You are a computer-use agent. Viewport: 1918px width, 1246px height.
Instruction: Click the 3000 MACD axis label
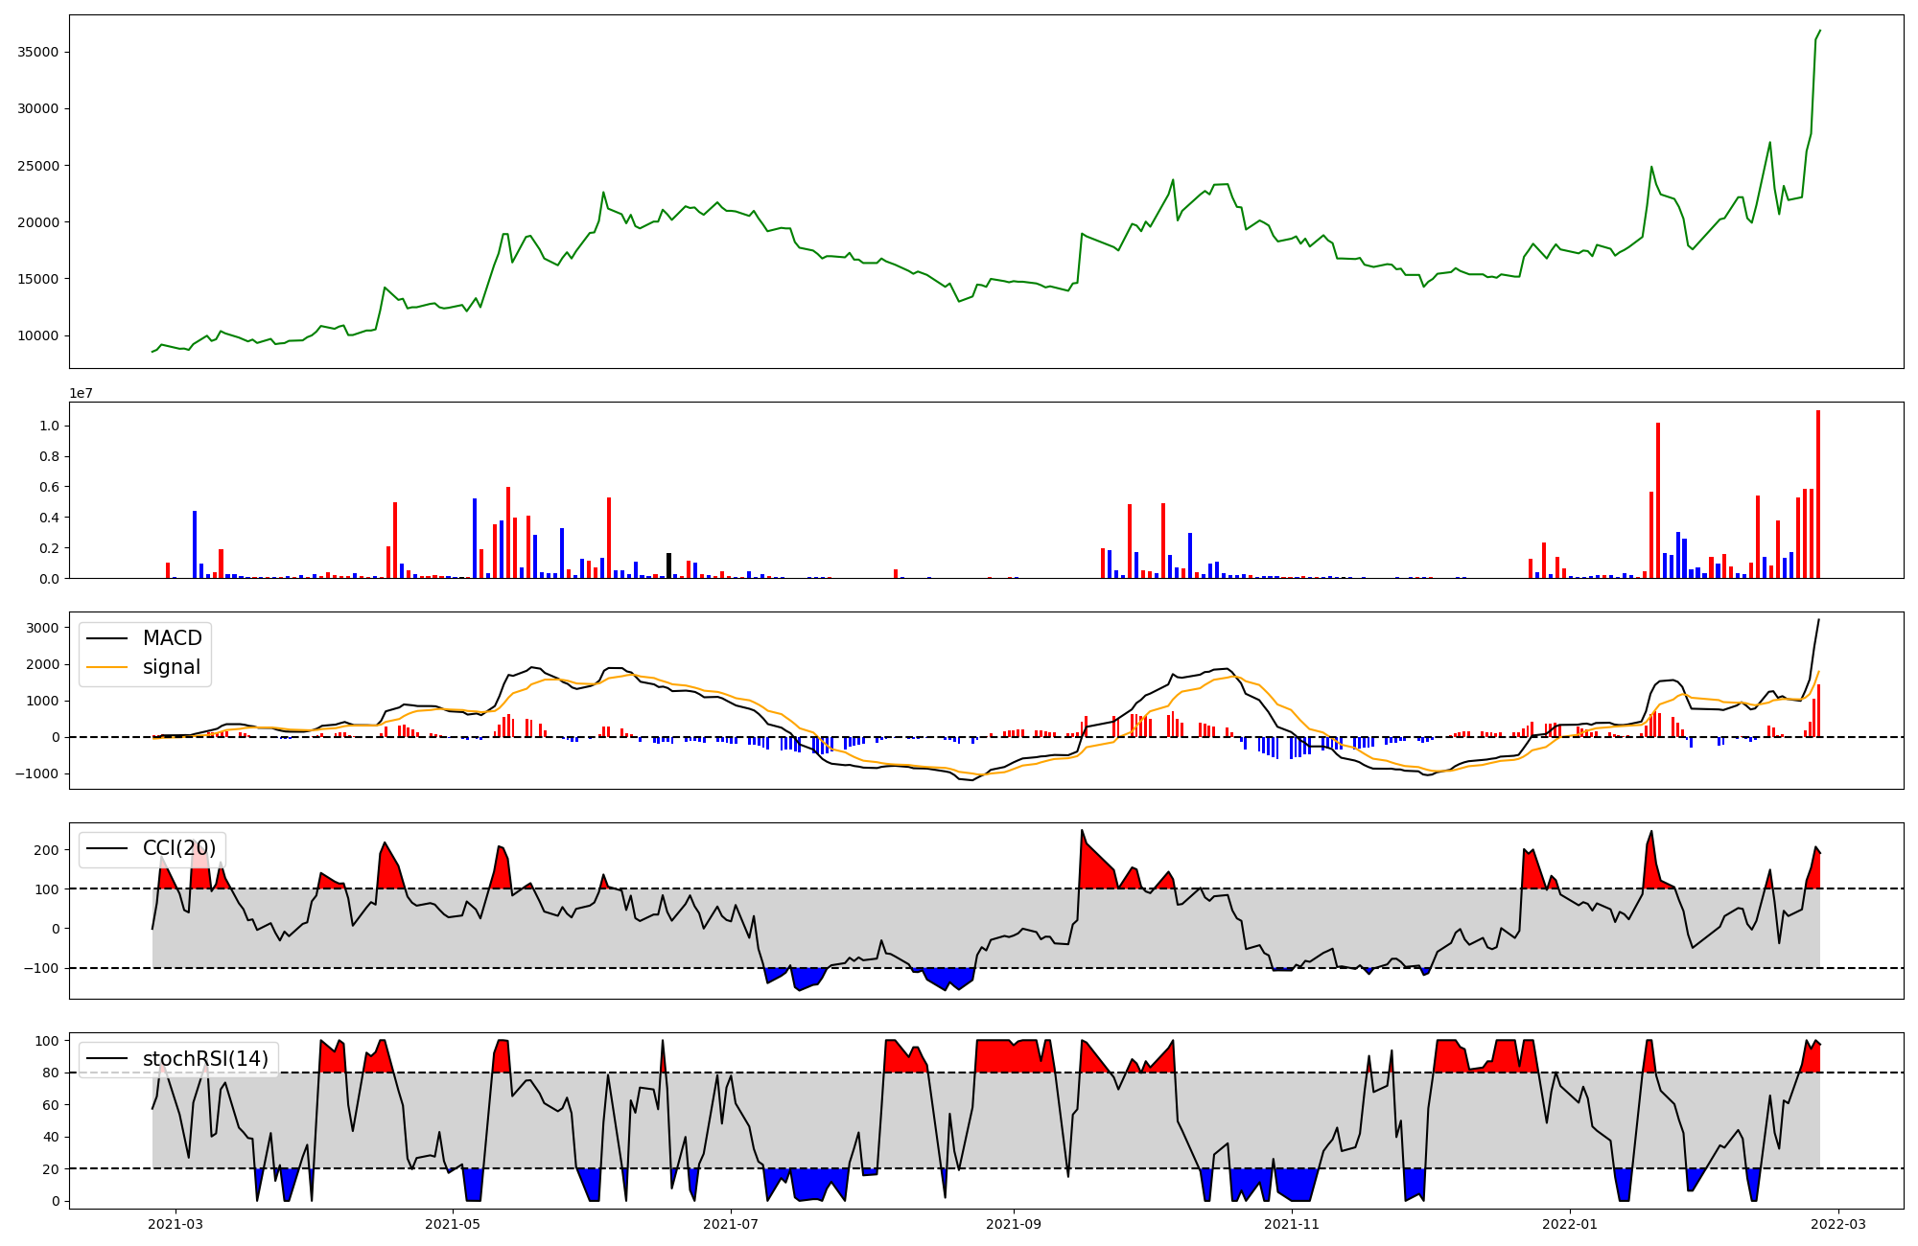(43, 628)
